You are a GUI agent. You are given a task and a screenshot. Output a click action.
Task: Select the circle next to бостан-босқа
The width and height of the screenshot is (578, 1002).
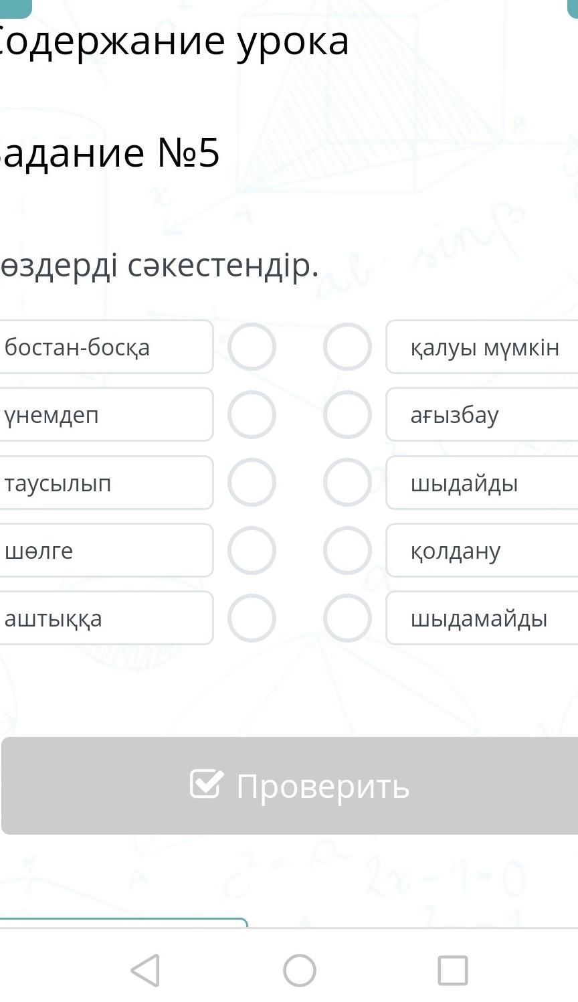pyautogui.click(x=252, y=347)
